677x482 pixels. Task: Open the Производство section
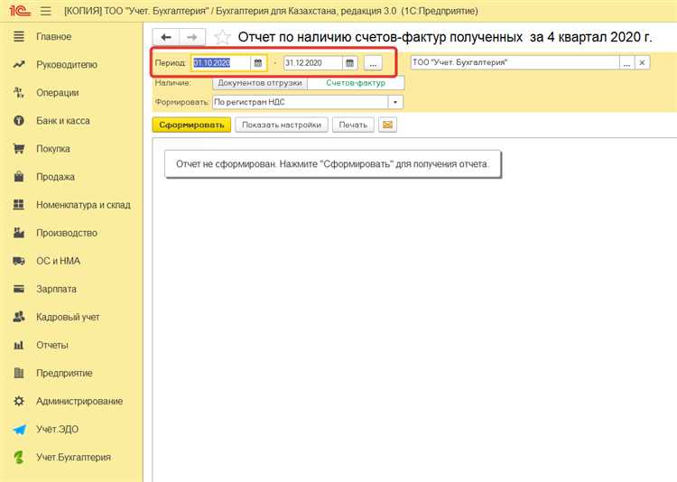coord(67,233)
